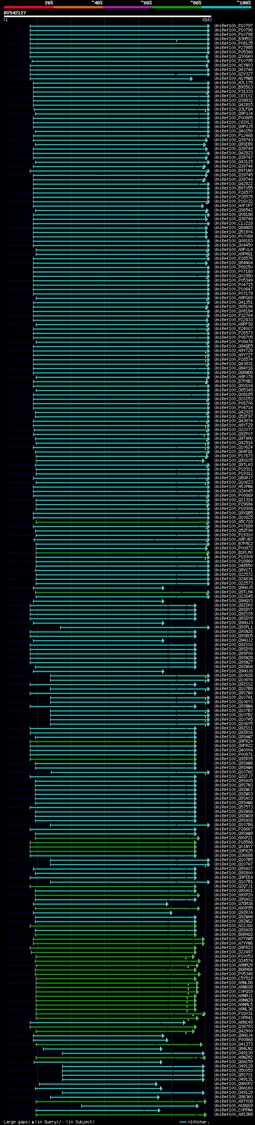Select the UniRef100_P18960 label
The width and height of the screenshot is (255, 1125).
[x=233, y=561]
